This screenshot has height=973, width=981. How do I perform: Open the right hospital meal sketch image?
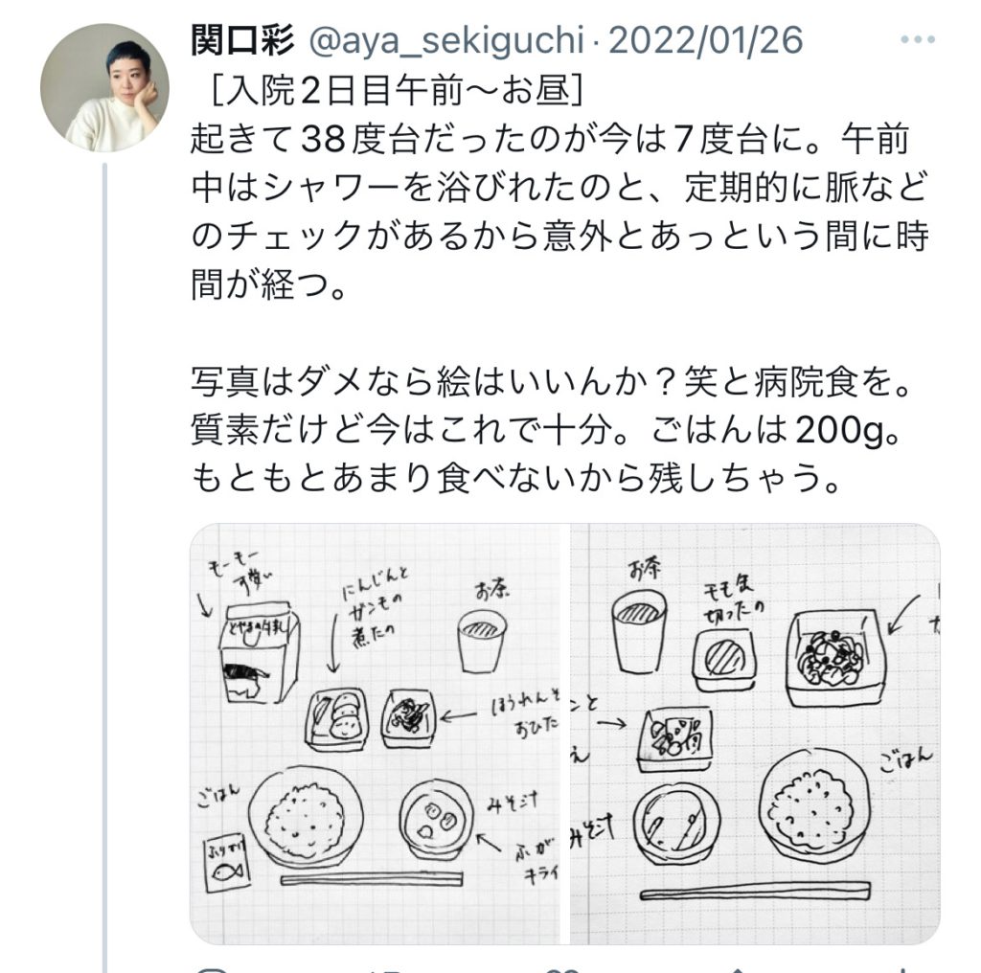[x=755, y=734]
